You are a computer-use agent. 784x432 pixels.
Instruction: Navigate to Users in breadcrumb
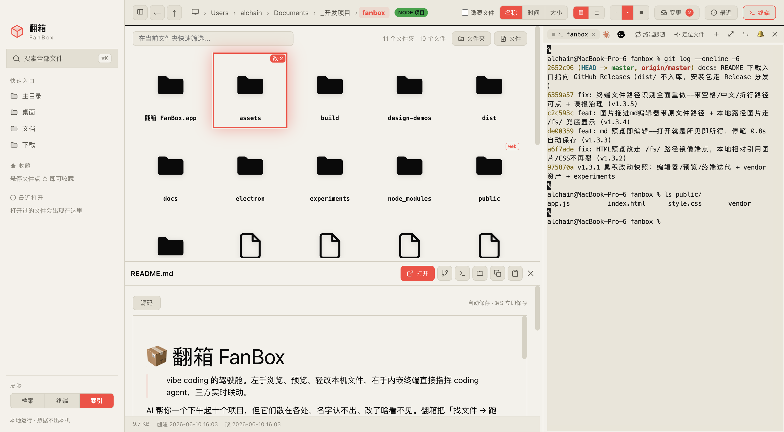[219, 13]
